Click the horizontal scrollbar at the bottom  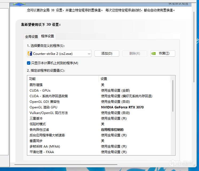coord(66,165)
